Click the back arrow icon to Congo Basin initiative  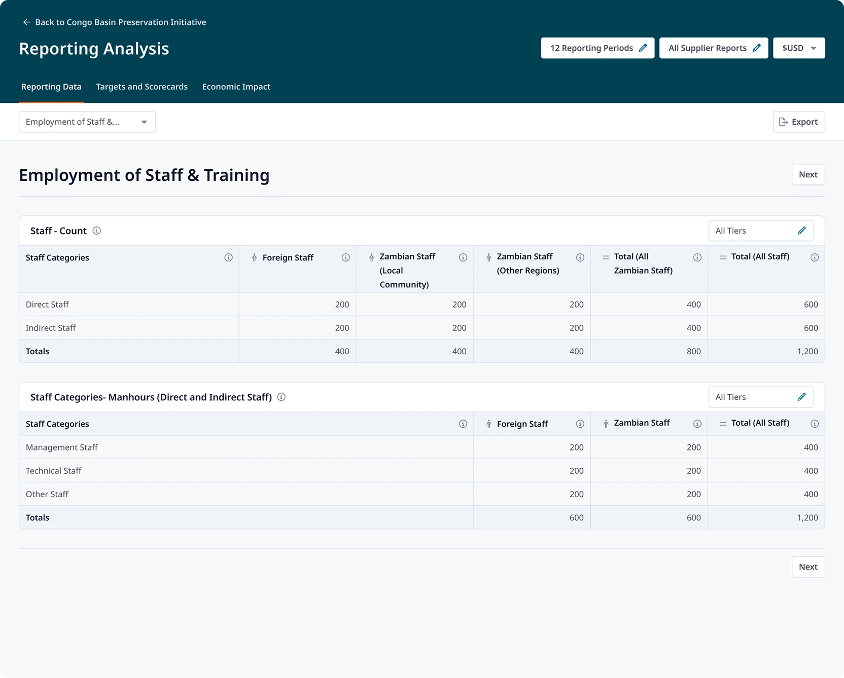27,22
